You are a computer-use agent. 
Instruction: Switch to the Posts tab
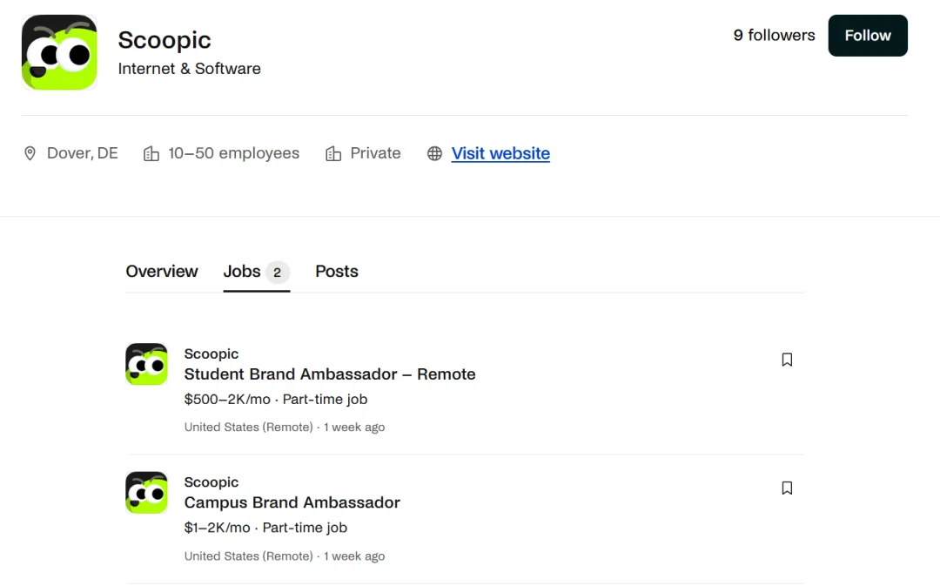pos(337,271)
